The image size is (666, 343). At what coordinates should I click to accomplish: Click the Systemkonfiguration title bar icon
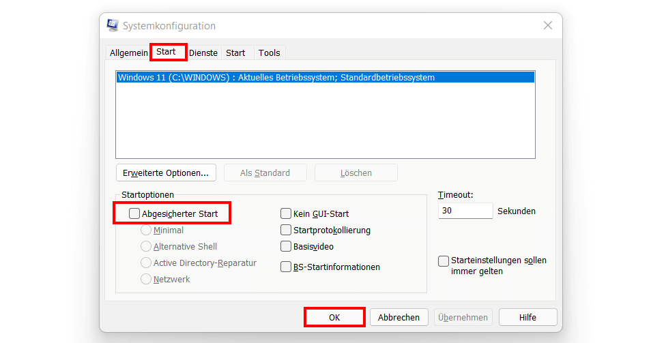coord(113,26)
